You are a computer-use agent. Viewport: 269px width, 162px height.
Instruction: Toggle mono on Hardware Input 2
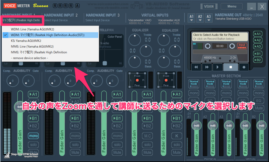pyautogui.click(x=75, y=136)
